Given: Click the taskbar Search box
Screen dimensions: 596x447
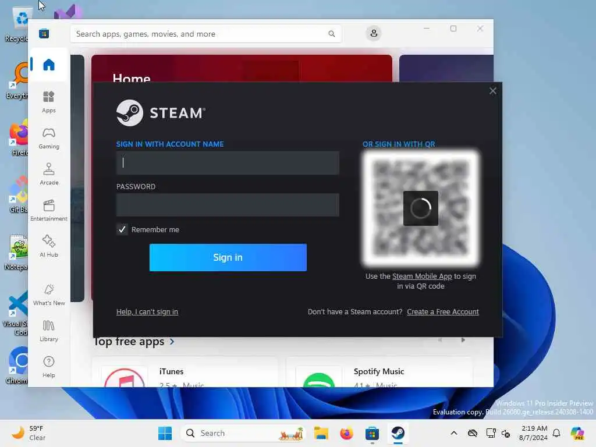Looking at the screenshot, I should [244, 433].
